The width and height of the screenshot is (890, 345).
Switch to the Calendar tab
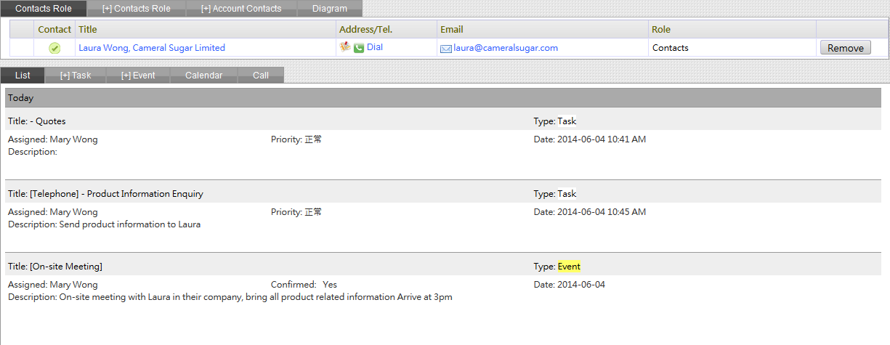pos(204,75)
